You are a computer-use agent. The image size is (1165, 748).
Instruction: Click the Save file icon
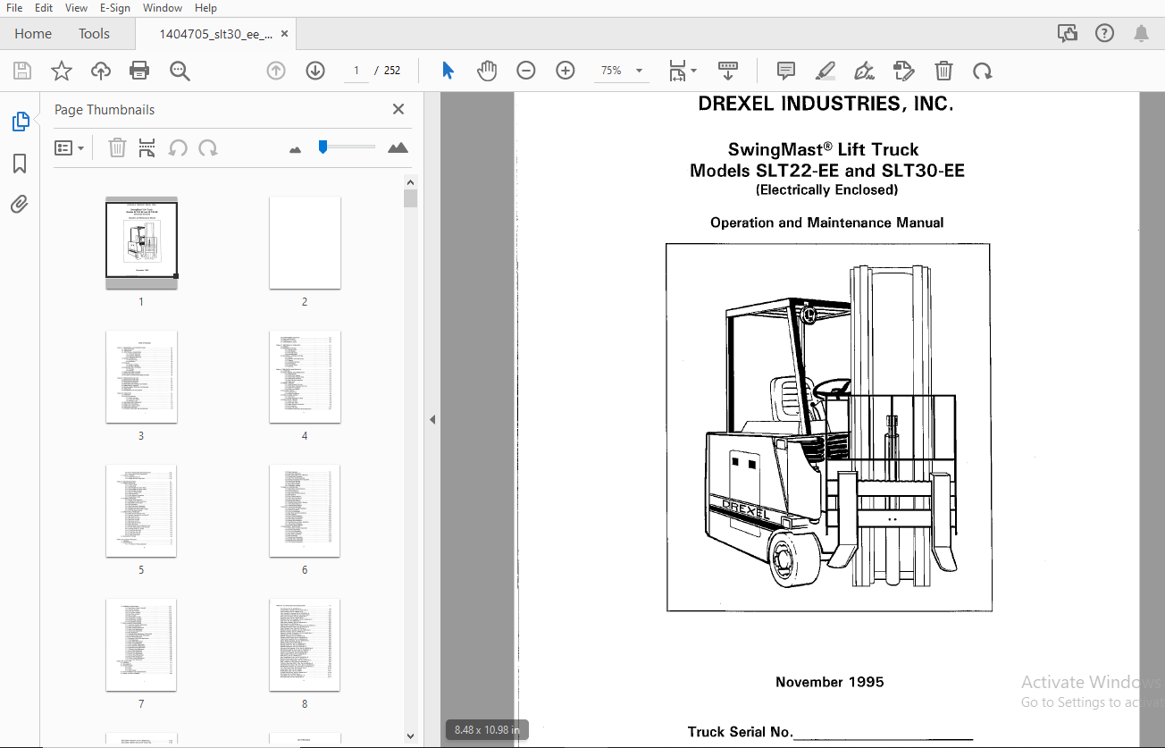point(22,71)
